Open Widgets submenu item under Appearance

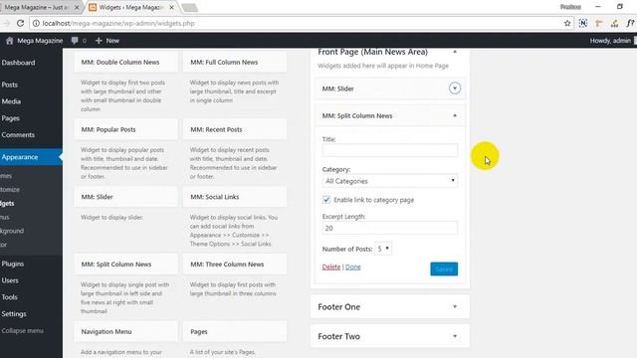pyautogui.click(x=7, y=203)
